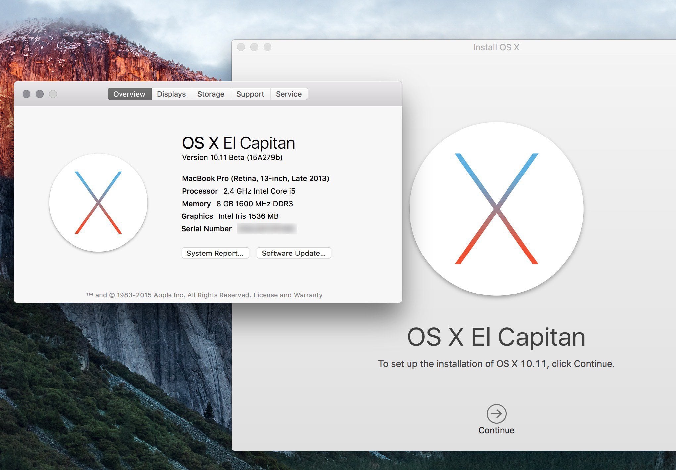Screen dimensions: 676x470
Task: Open System Report
Action: tap(215, 253)
